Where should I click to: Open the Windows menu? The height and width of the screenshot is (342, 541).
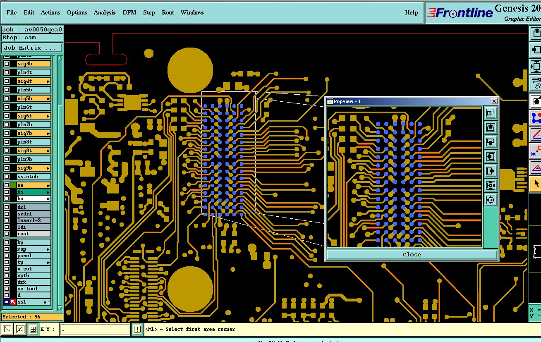click(x=192, y=12)
